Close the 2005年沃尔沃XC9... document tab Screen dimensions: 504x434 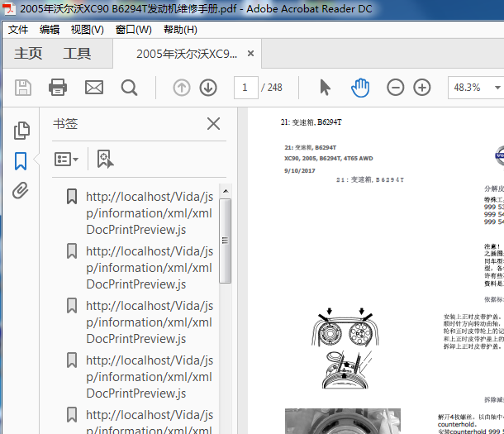click(x=250, y=54)
